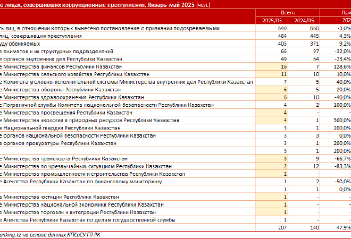
Task: Select the prosecutor bodies (прокуратуры) row label
Action: click(x=58, y=143)
